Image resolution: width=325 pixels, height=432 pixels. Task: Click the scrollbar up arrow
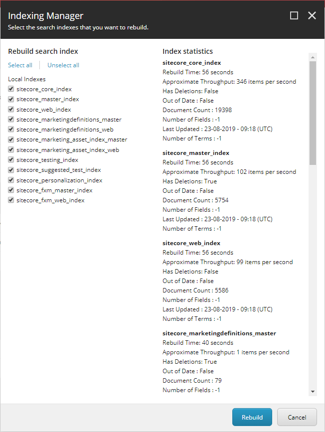313,57
